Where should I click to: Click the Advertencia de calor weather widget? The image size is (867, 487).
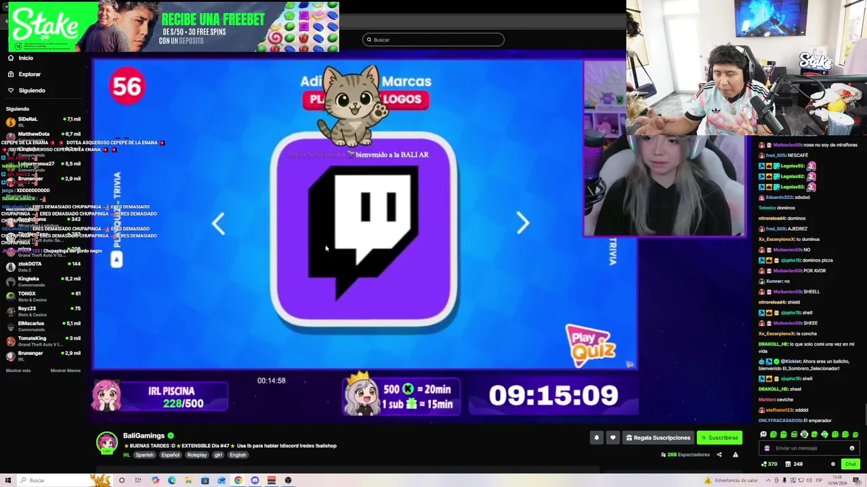click(x=732, y=480)
